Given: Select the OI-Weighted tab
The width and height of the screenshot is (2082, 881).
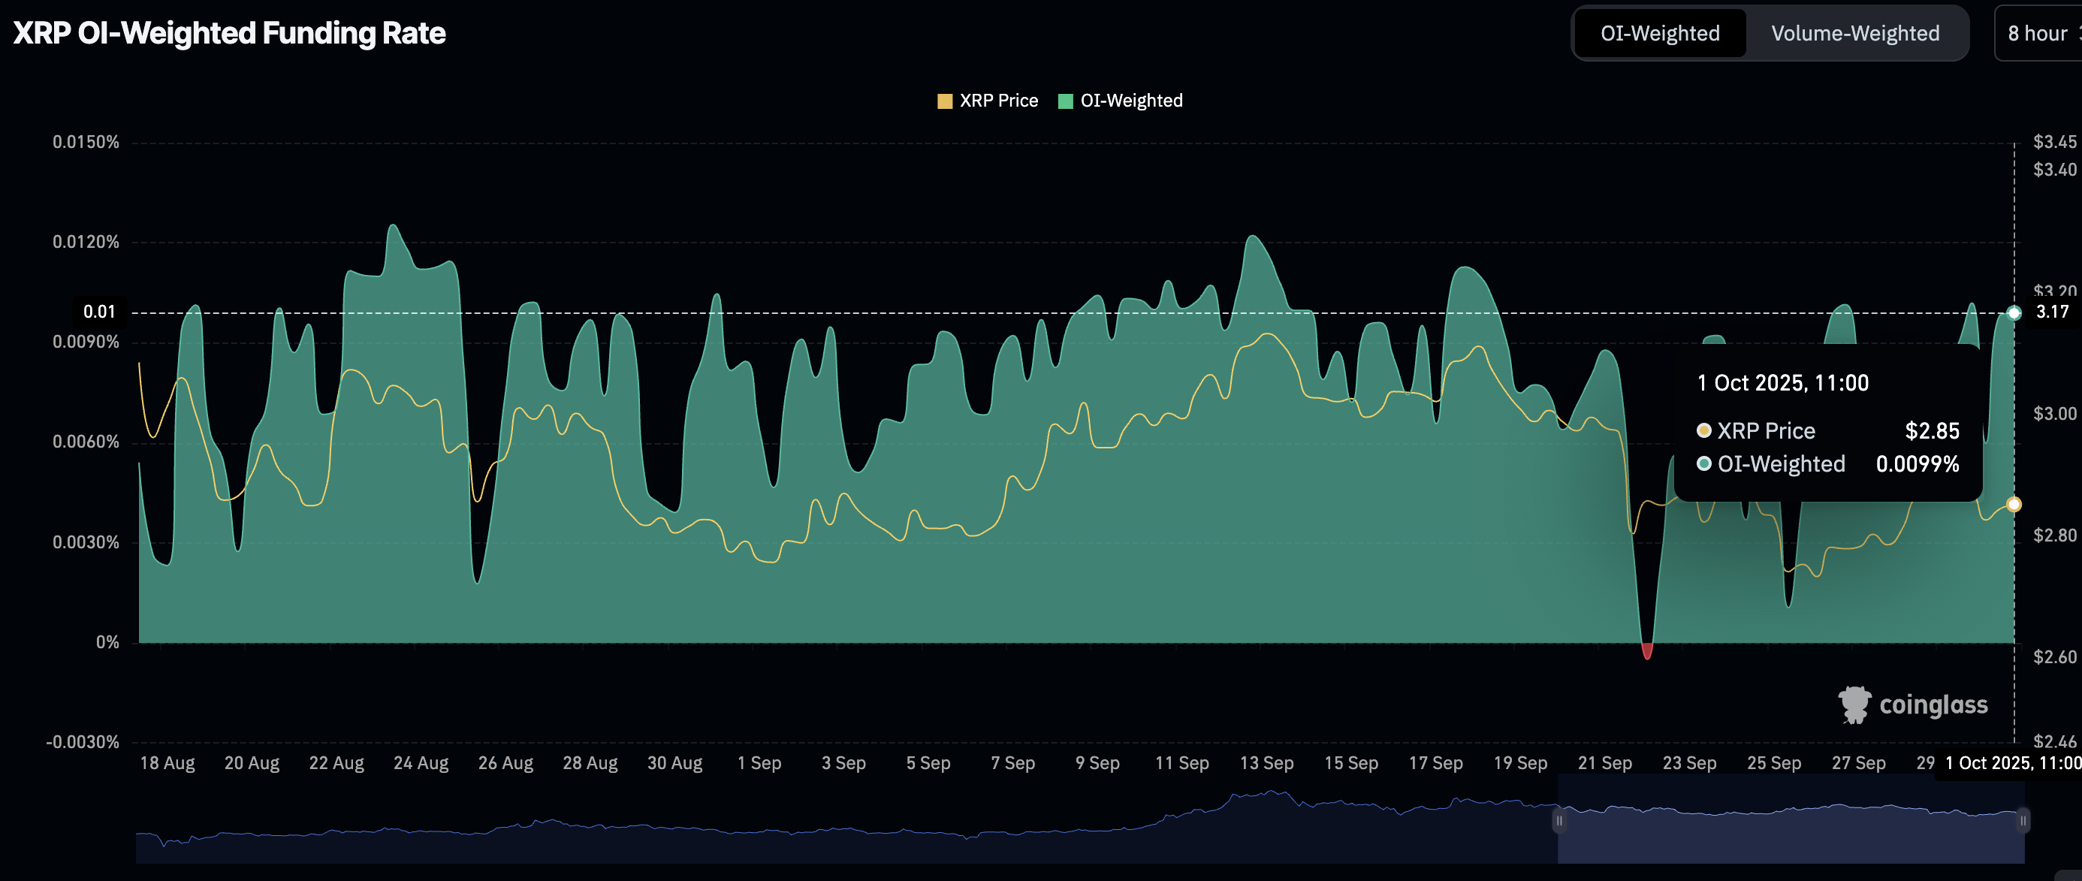Looking at the screenshot, I should pos(1660,33).
